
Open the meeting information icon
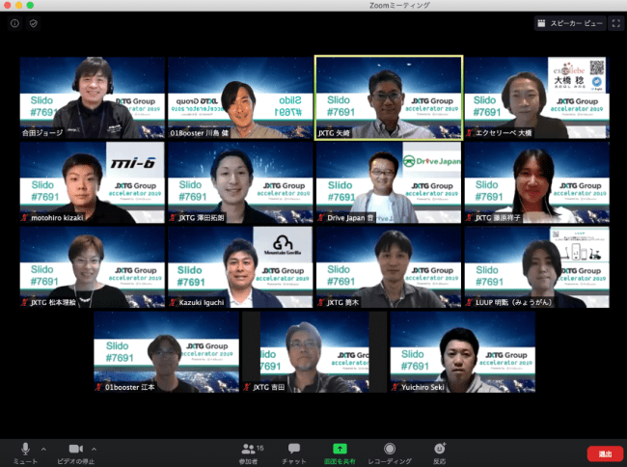14,23
